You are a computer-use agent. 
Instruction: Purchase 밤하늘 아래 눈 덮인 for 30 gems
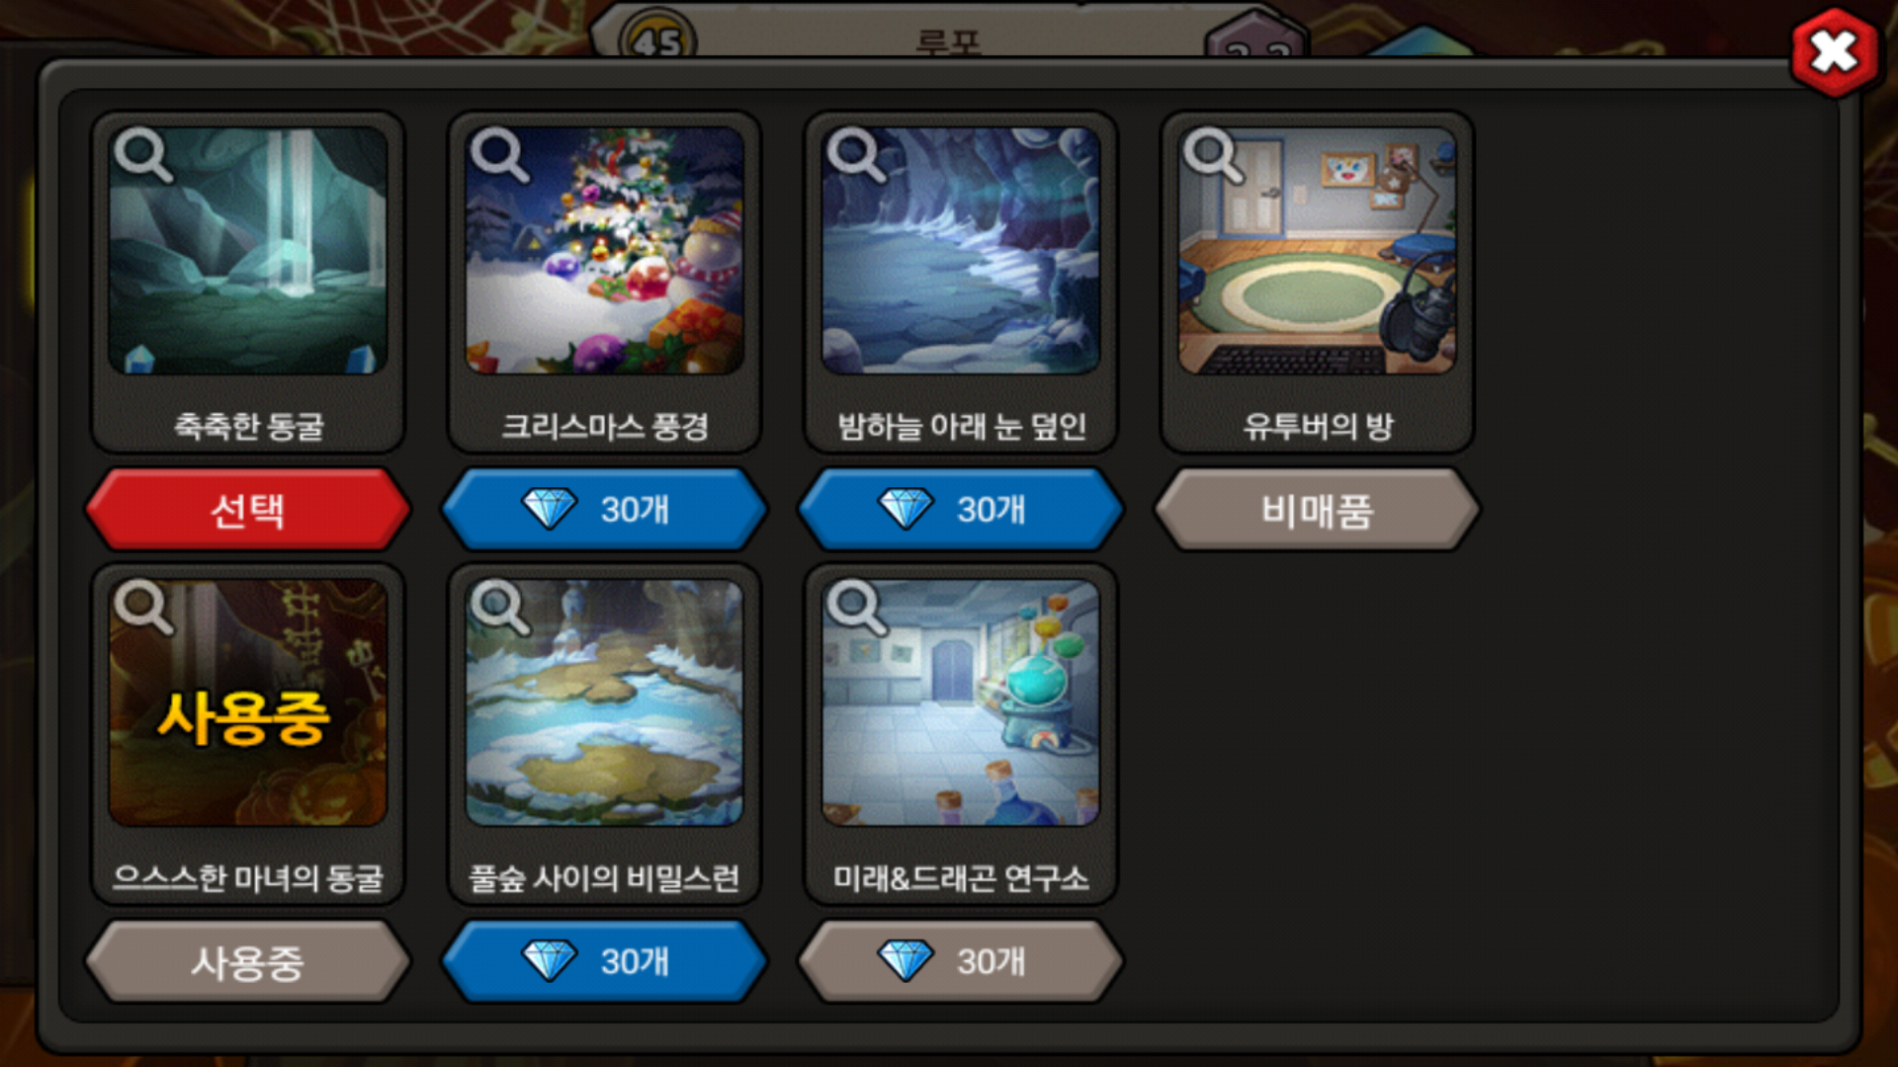pos(961,510)
